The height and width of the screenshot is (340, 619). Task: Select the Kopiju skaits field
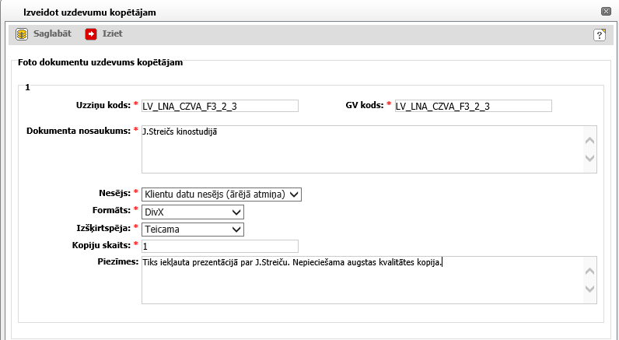coord(220,246)
